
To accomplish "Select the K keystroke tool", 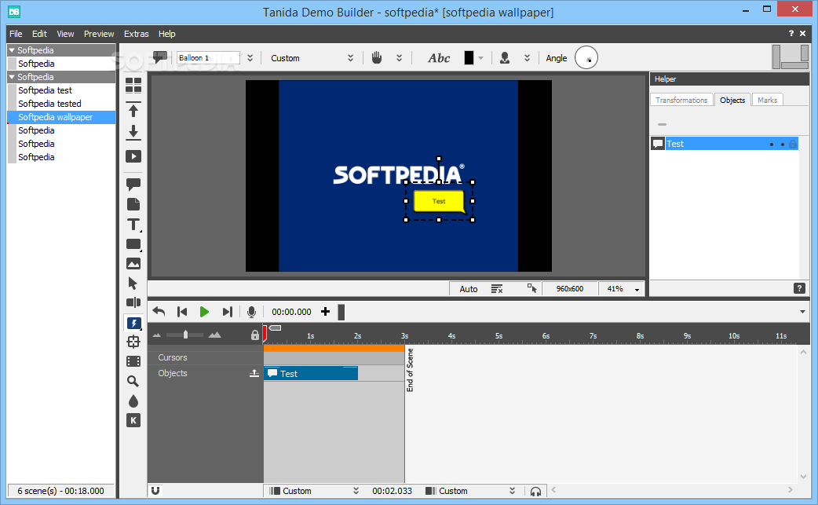I will click(x=133, y=420).
